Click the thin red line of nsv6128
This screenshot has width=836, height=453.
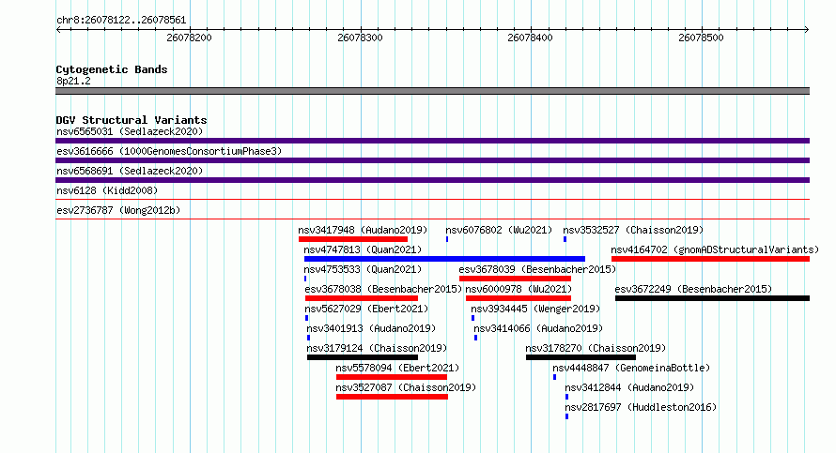coord(432,199)
